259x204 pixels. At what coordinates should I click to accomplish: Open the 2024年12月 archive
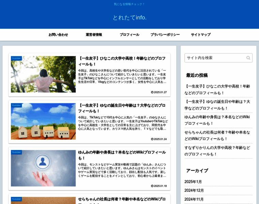(x=194, y=190)
